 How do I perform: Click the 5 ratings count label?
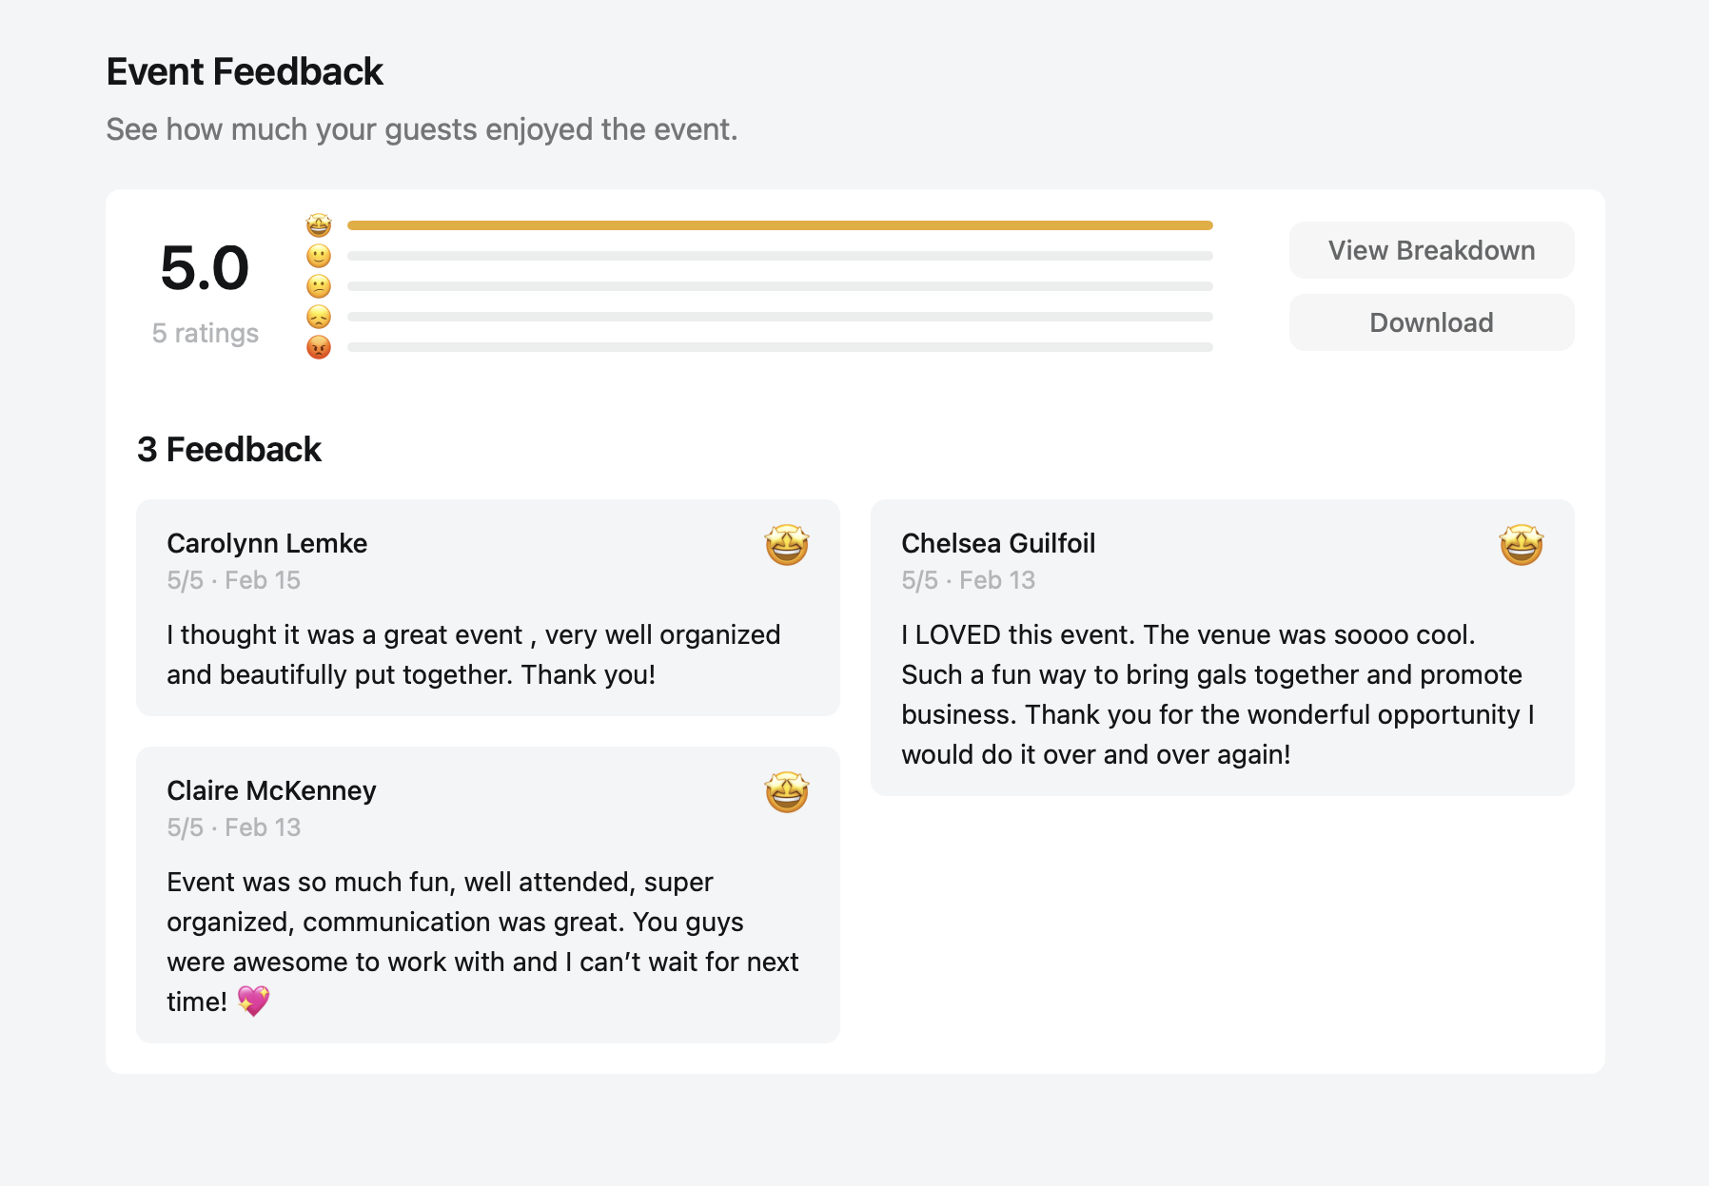206,333
